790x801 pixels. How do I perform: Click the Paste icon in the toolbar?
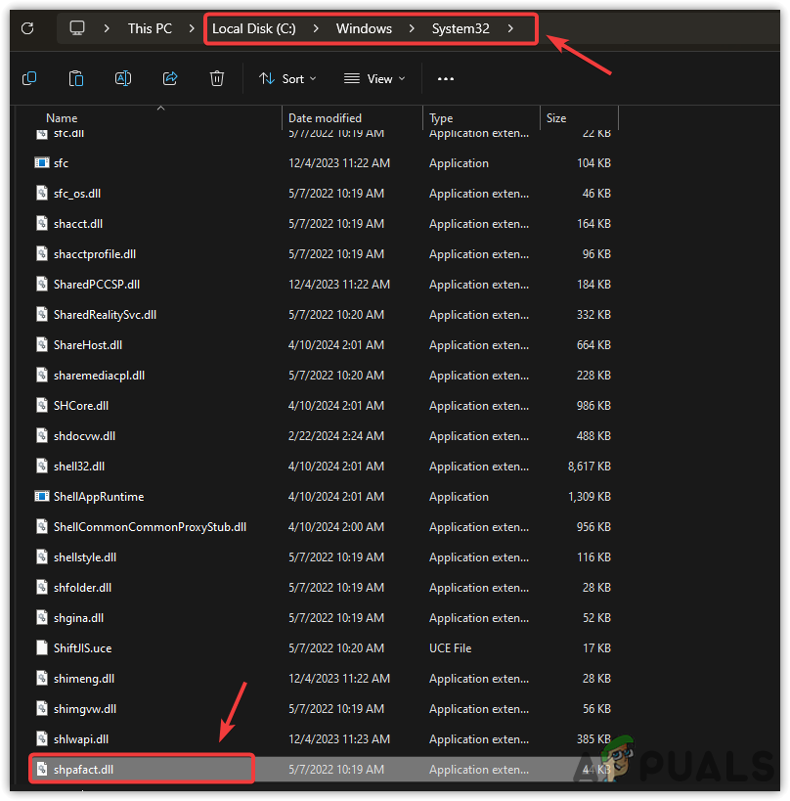click(x=76, y=78)
